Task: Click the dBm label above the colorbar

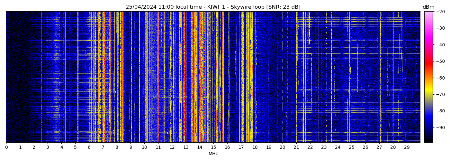Action: 428,7
